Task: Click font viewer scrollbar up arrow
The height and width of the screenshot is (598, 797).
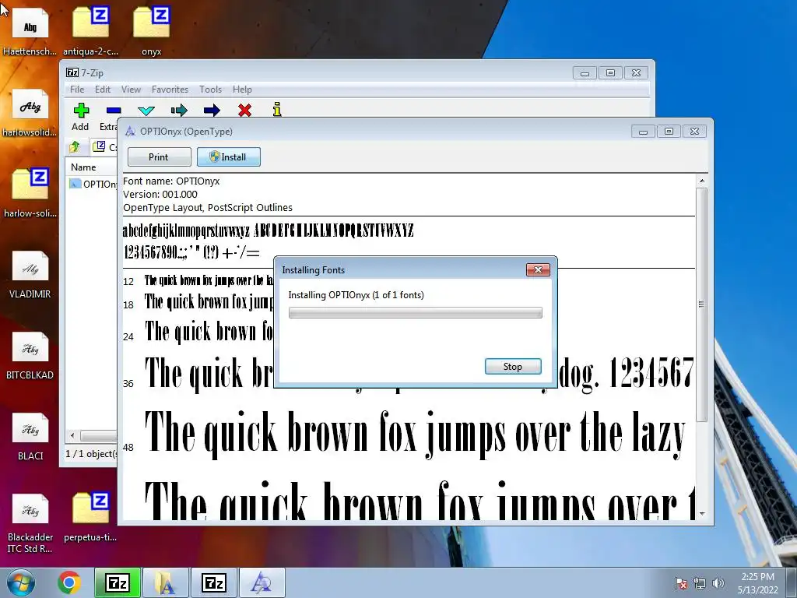Action: click(702, 181)
